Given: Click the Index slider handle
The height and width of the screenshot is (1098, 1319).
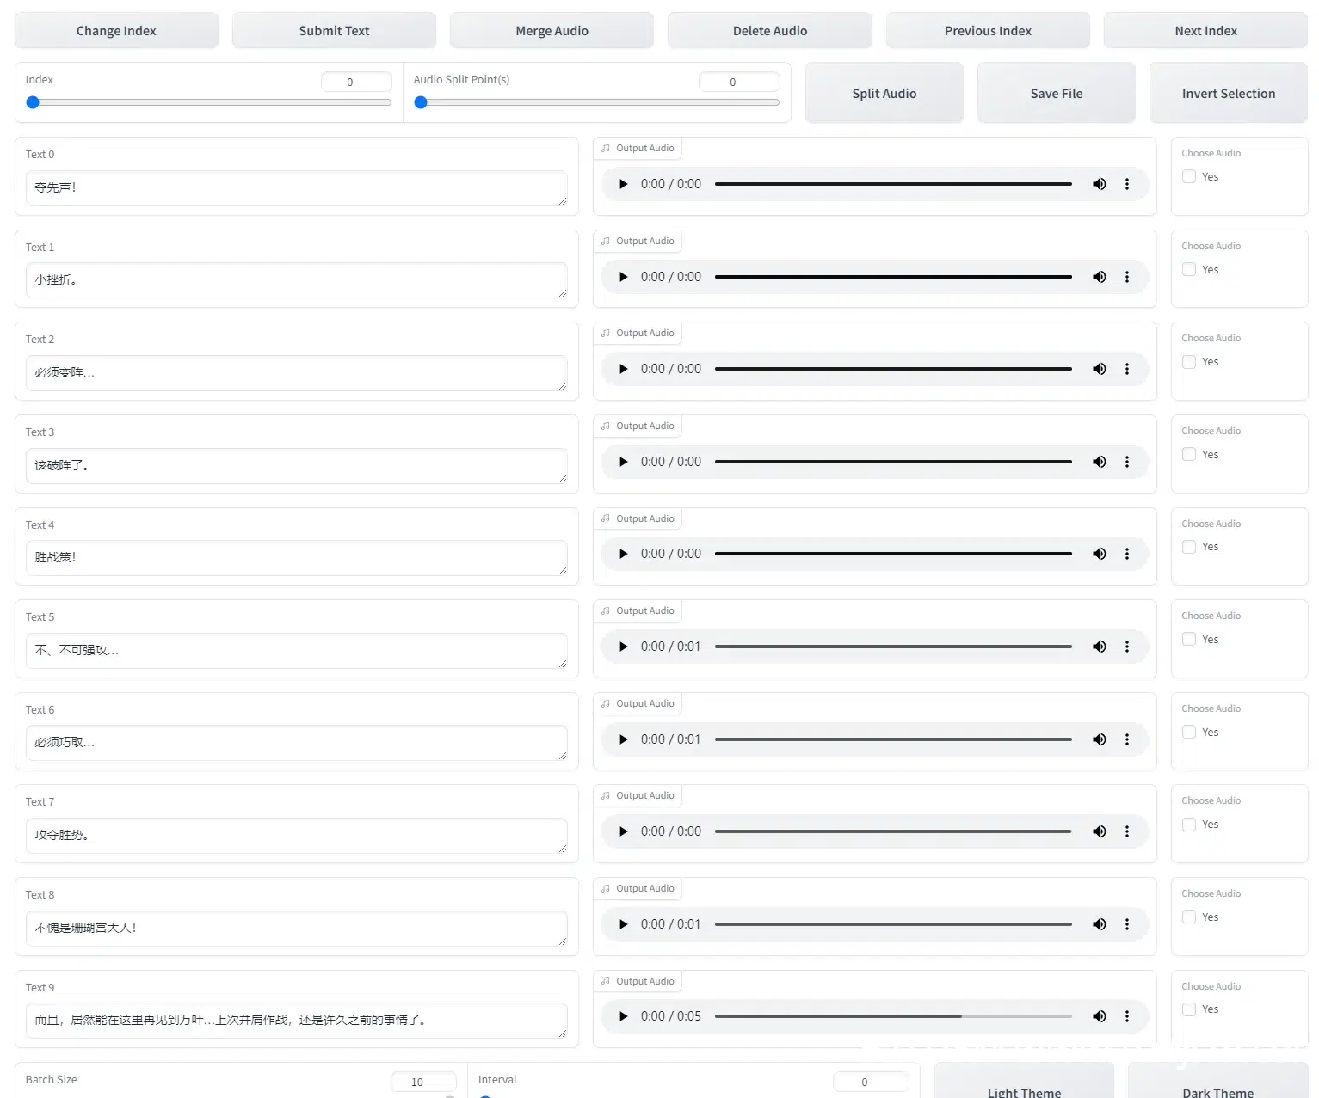Looking at the screenshot, I should [33, 102].
